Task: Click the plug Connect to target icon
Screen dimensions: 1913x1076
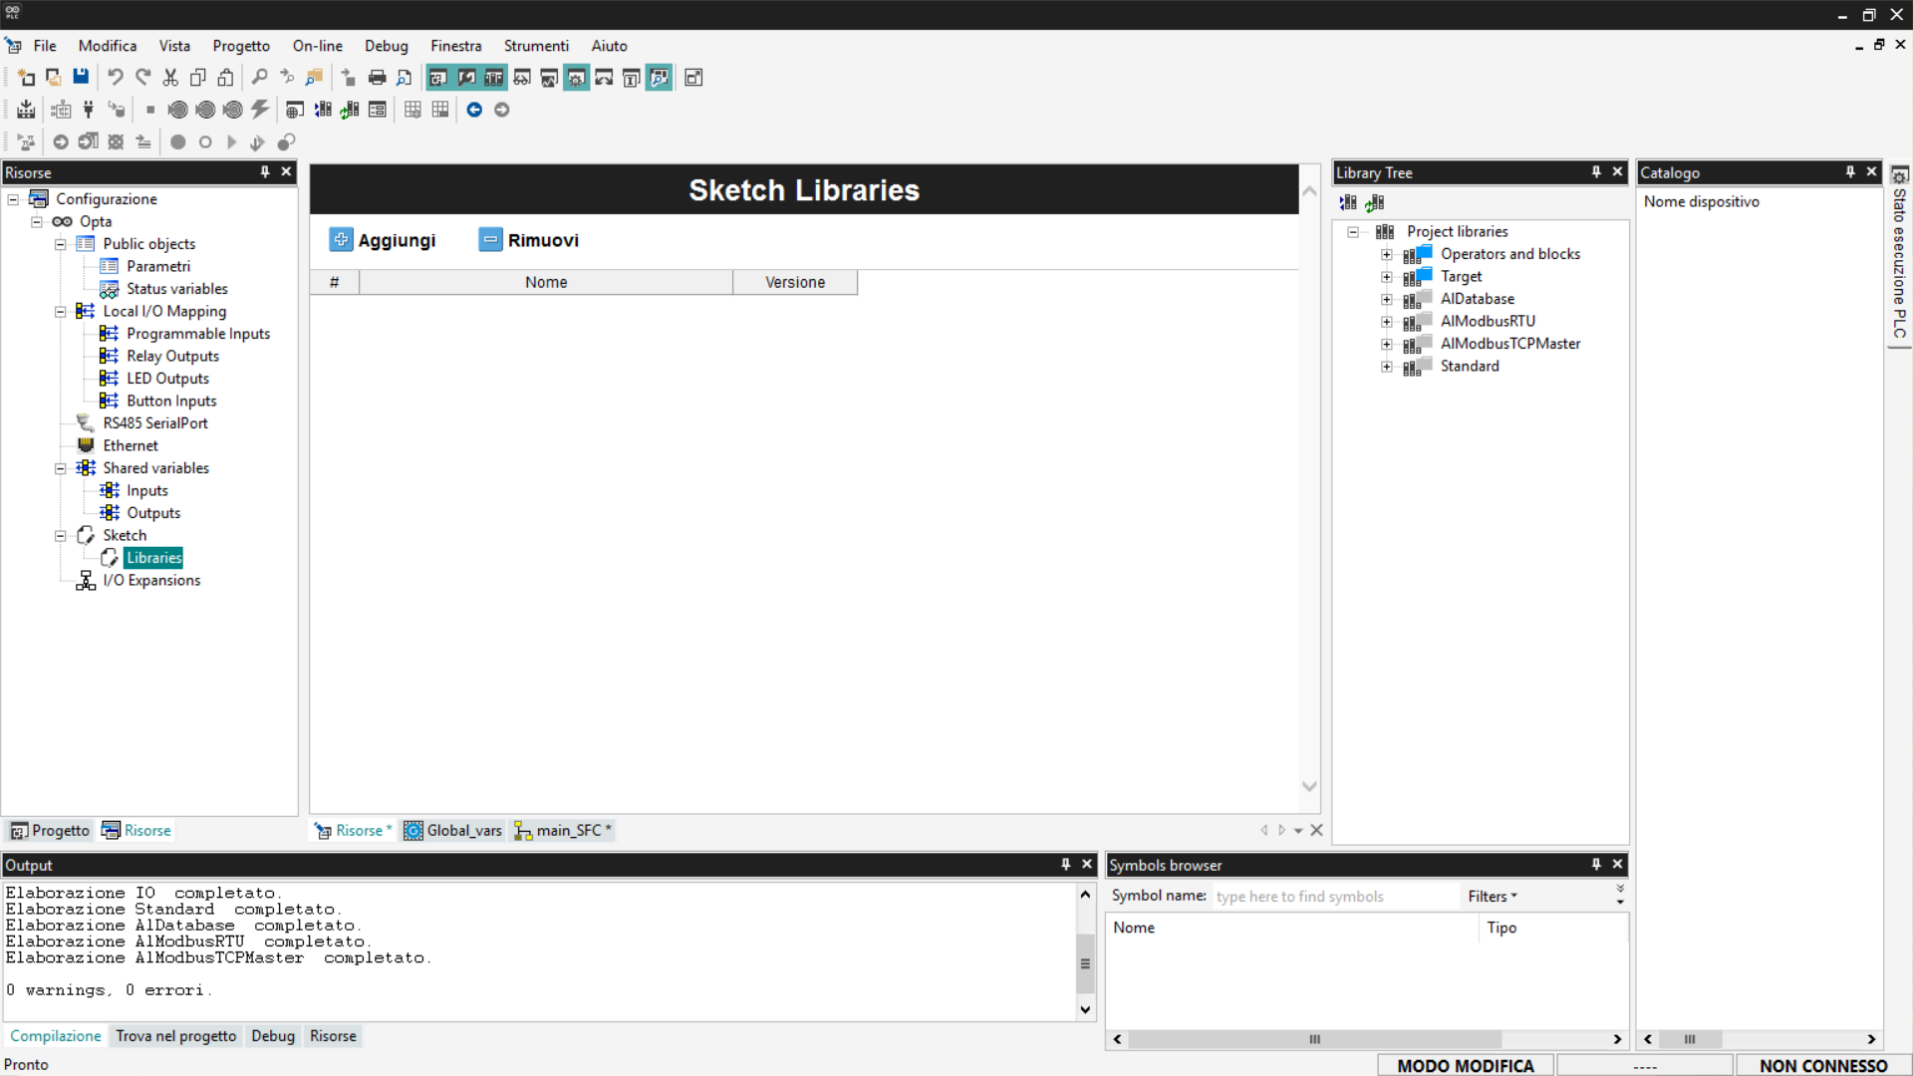Action: tap(89, 110)
